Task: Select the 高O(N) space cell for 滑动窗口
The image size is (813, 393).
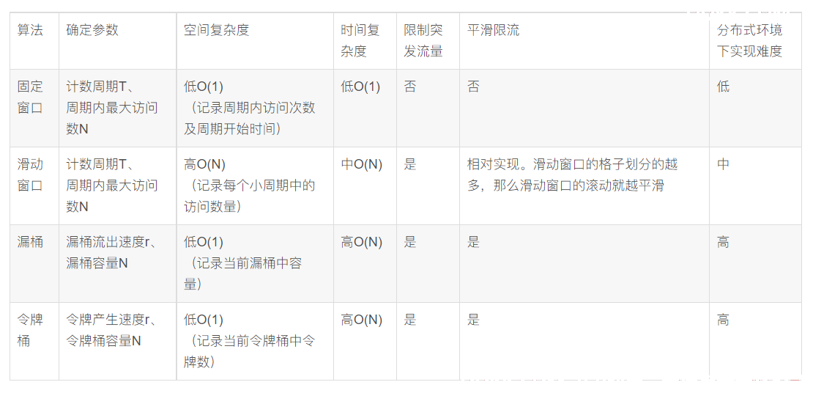Action: pos(255,186)
